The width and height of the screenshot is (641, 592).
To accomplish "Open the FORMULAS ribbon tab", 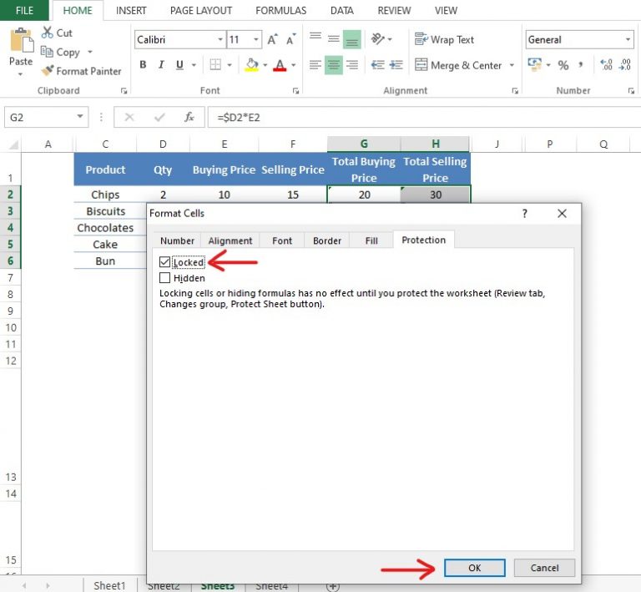I will click(281, 11).
